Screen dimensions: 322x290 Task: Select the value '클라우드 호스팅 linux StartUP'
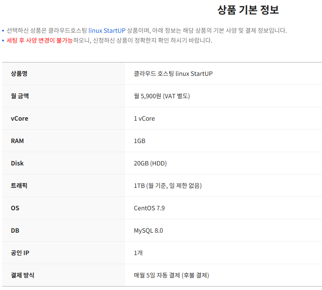(x=173, y=74)
